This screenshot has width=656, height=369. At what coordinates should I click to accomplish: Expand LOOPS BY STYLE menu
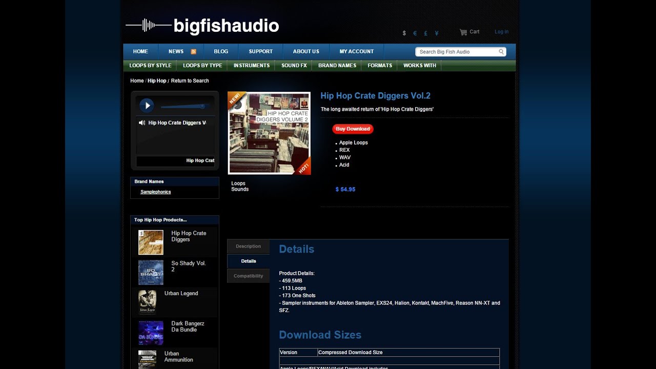pyautogui.click(x=150, y=66)
